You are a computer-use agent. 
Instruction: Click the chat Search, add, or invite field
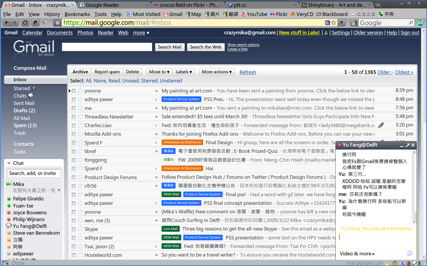[34, 173]
